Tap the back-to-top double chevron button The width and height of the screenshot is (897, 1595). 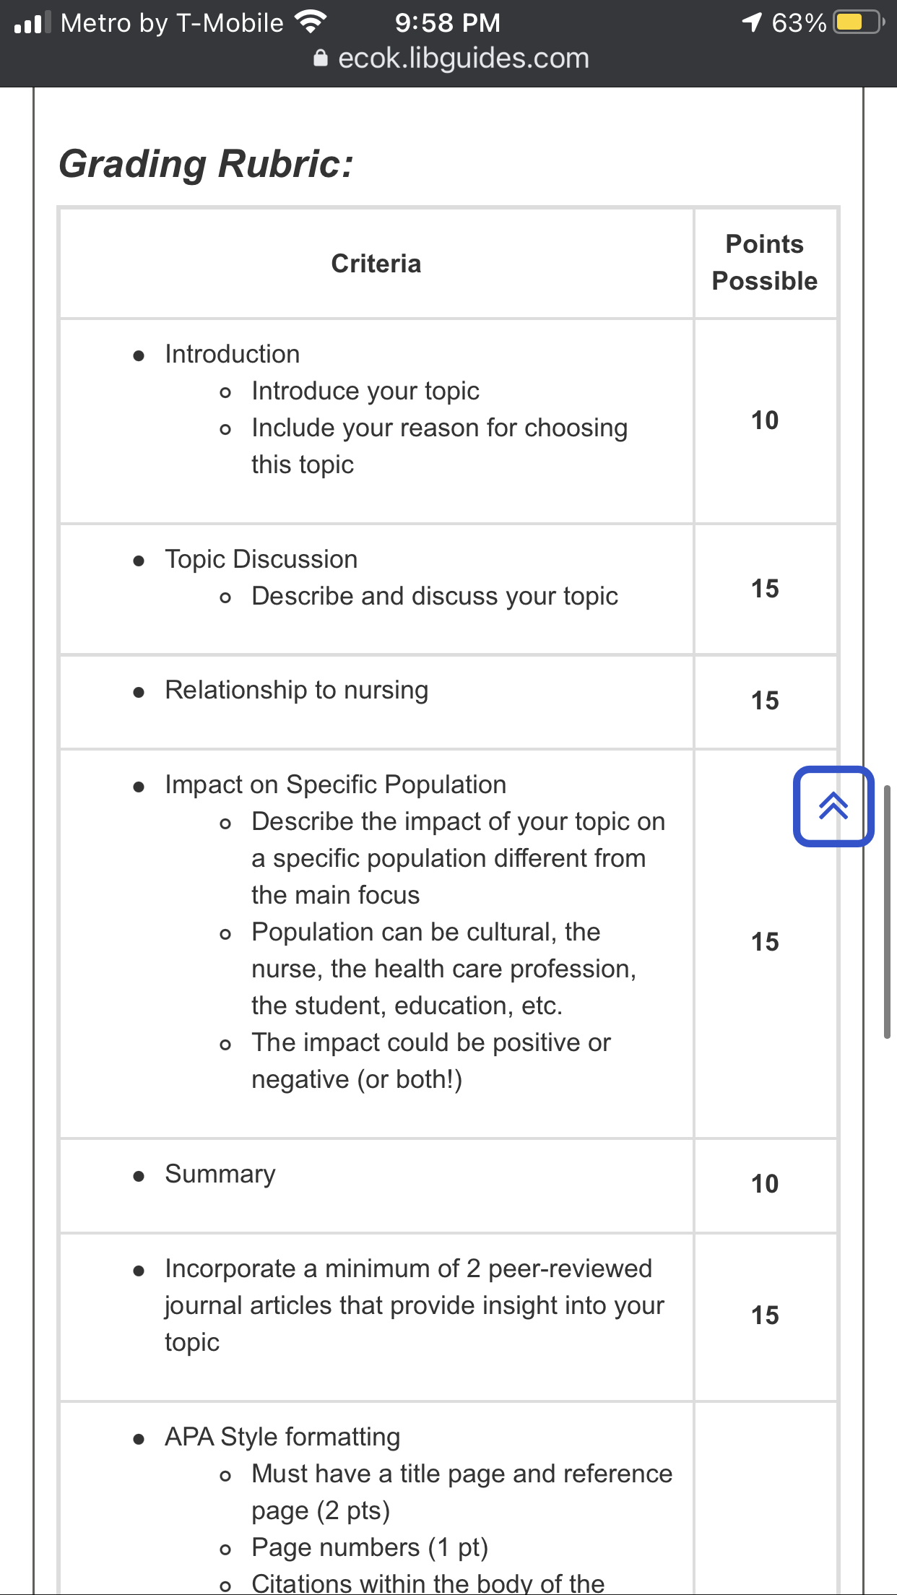click(833, 806)
